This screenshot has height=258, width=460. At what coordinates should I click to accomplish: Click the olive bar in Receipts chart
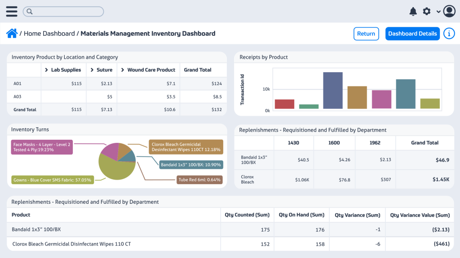pyautogui.click(x=430, y=103)
